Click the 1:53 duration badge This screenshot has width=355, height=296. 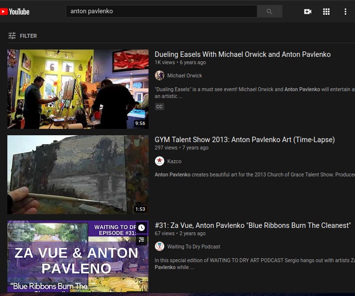tap(140, 209)
